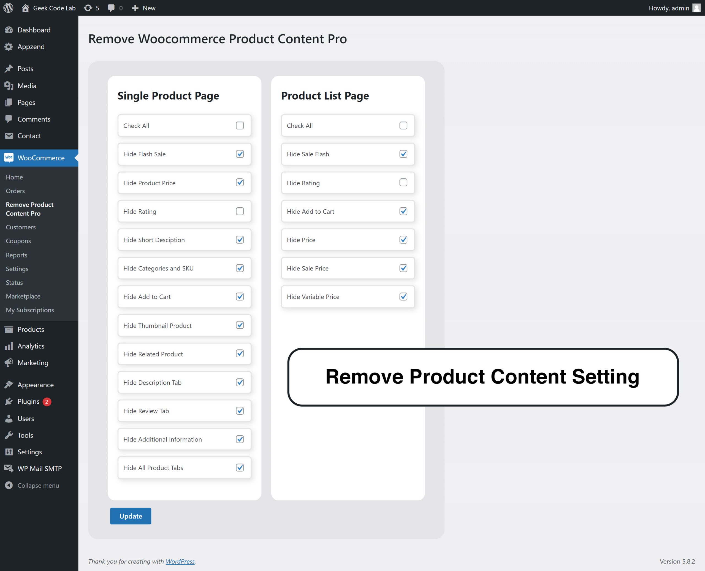Click the WP Mail SMTP icon

click(x=9, y=469)
